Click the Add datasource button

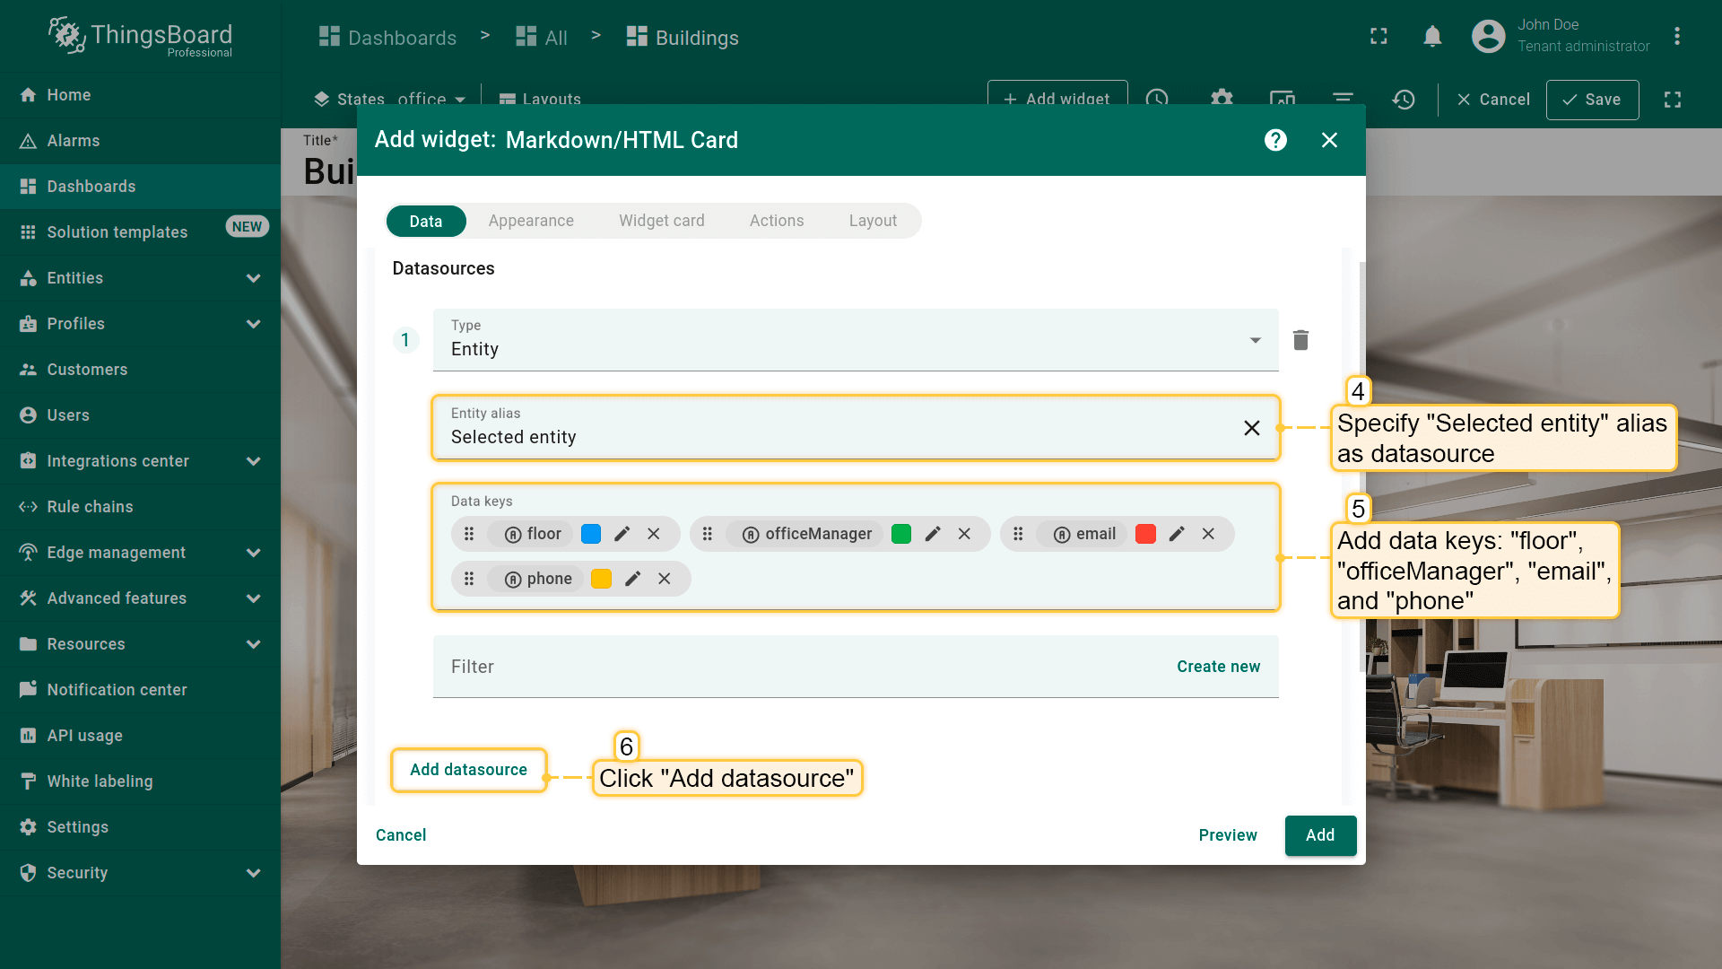click(468, 770)
